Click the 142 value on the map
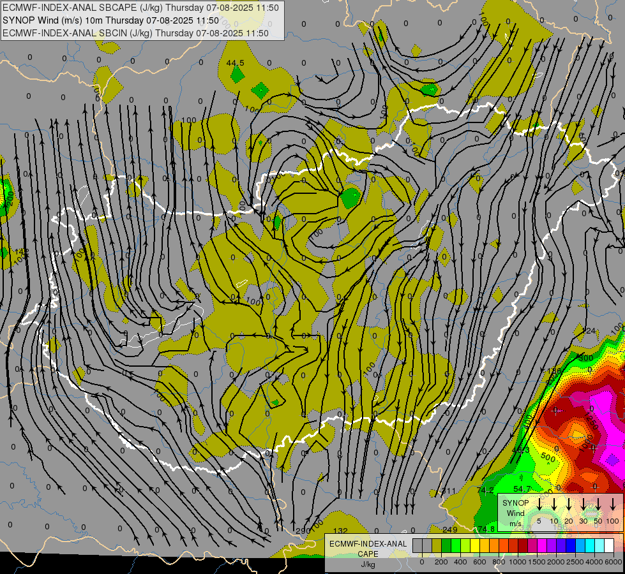 (x=22, y=252)
